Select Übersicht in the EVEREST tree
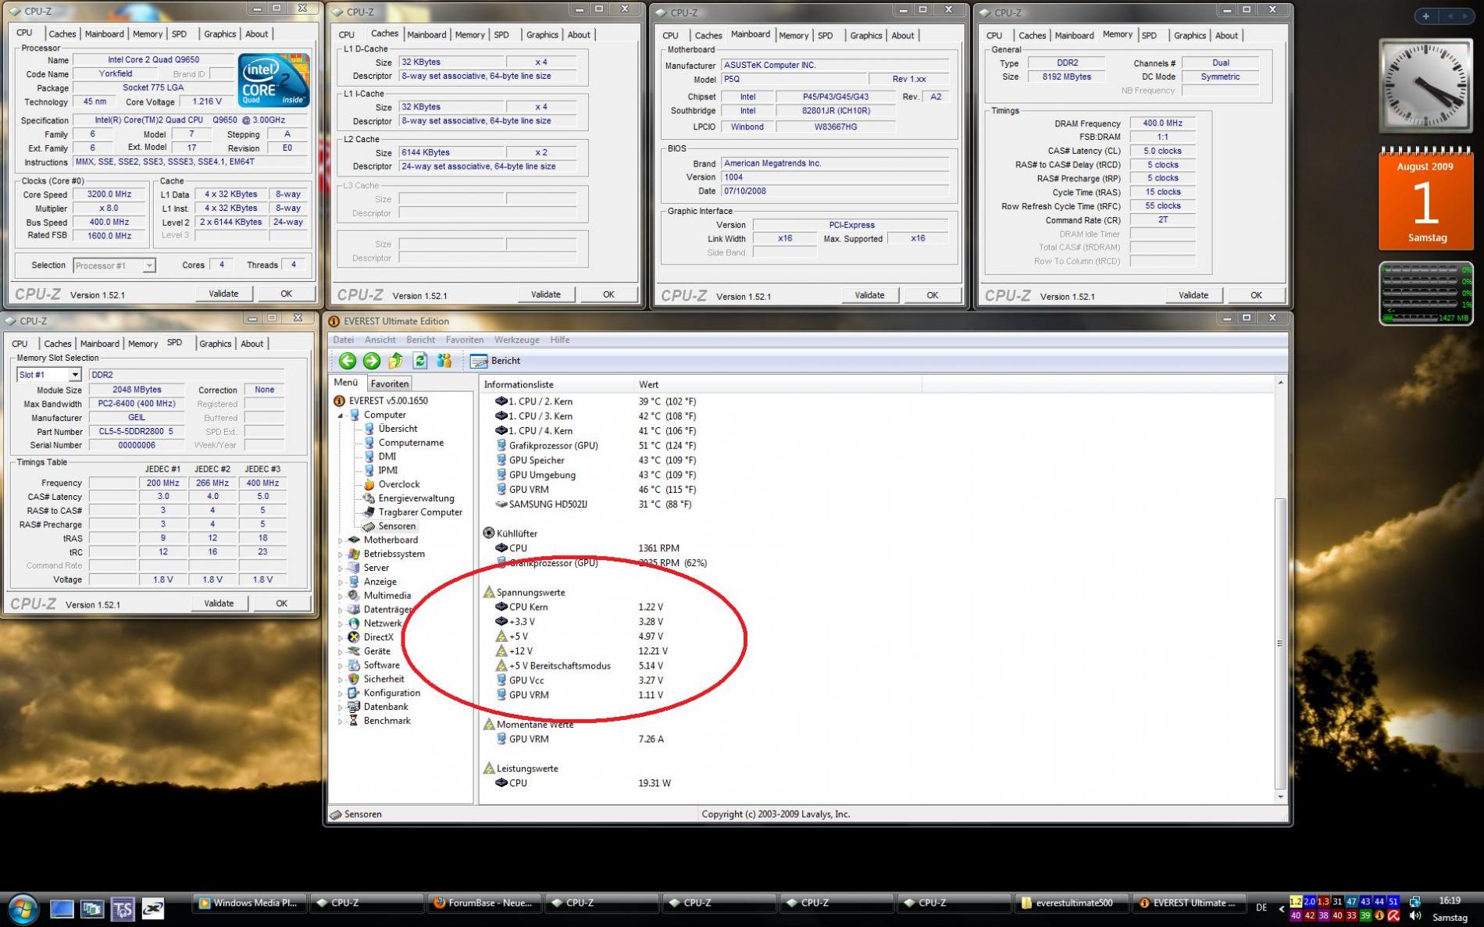Screen dimensions: 1484x927 (398, 429)
